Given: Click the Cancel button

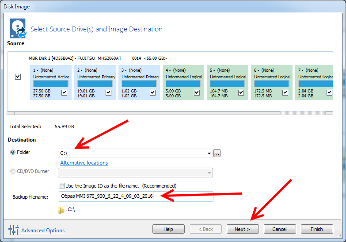Looking at the screenshot, I should pyautogui.click(x=279, y=229).
